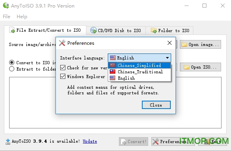Minimize the AnyToISO window

(187, 6)
